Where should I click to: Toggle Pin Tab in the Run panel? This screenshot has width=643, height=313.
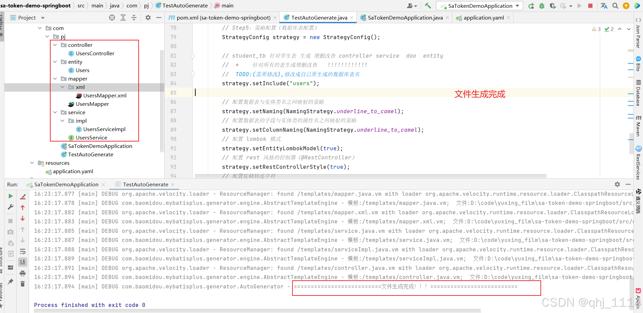click(10, 282)
